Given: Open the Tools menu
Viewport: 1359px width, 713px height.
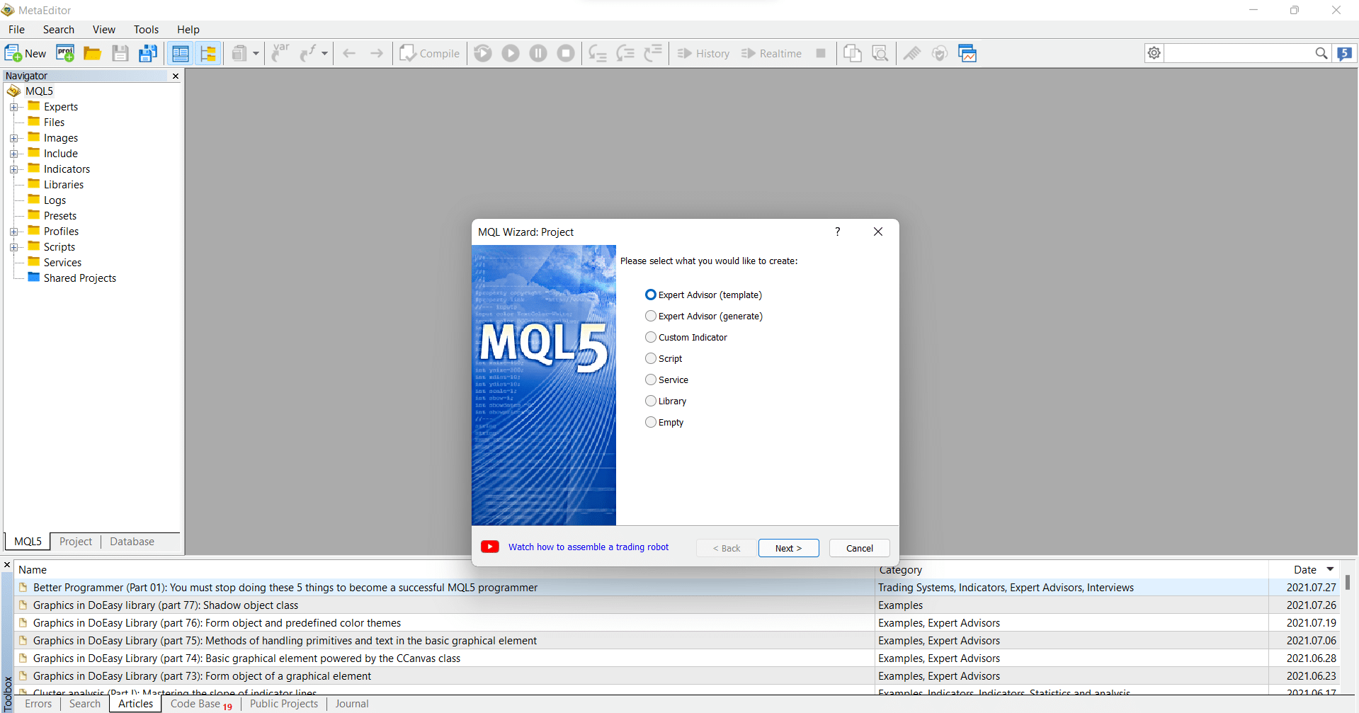Looking at the screenshot, I should (x=146, y=29).
